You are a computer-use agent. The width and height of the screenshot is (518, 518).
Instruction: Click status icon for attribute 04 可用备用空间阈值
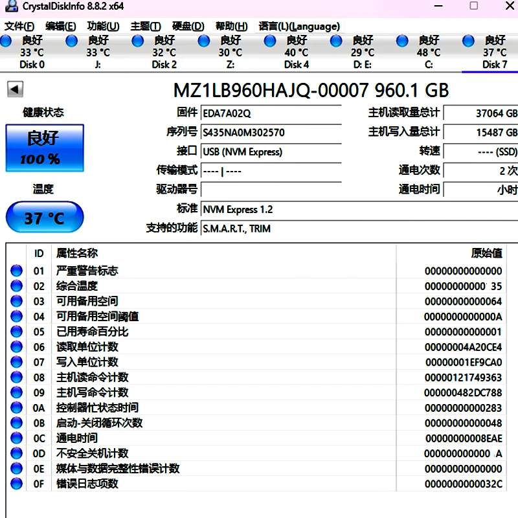coord(17,316)
